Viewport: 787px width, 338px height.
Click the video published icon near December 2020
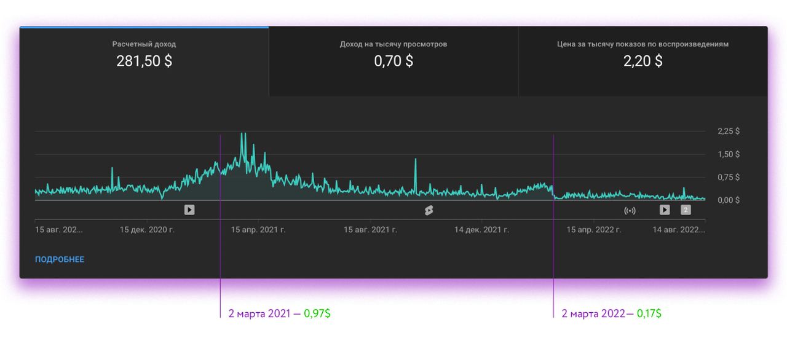tap(189, 210)
